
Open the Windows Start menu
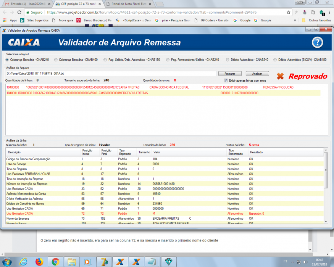tap(6, 261)
